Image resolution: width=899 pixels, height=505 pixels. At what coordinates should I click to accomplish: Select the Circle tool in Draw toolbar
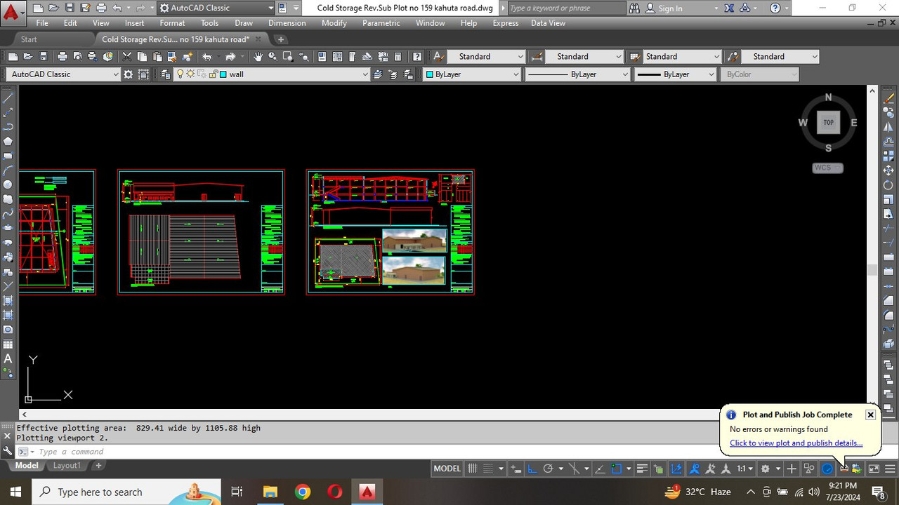[x=8, y=184]
